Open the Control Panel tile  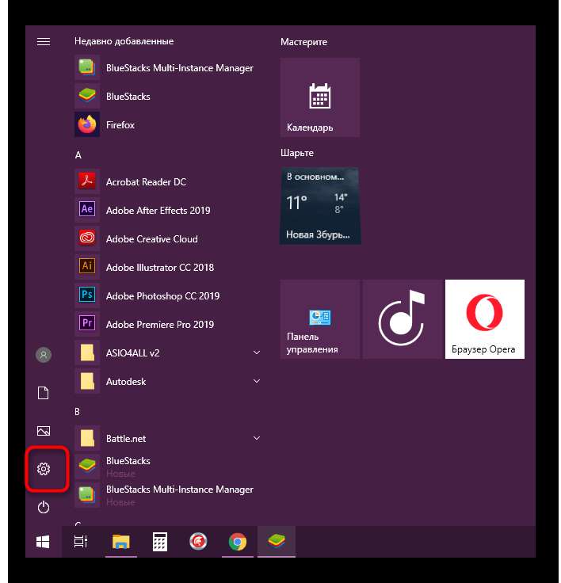pyautogui.click(x=320, y=319)
